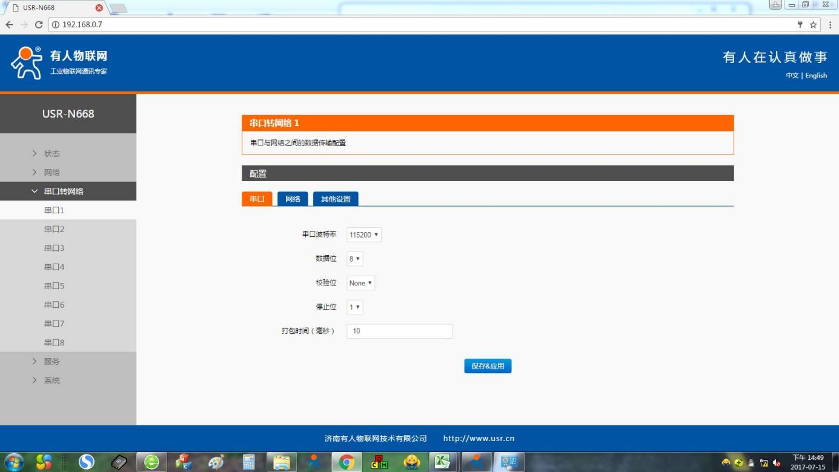
Task: Click the browser back arrow
Action: [x=9, y=25]
